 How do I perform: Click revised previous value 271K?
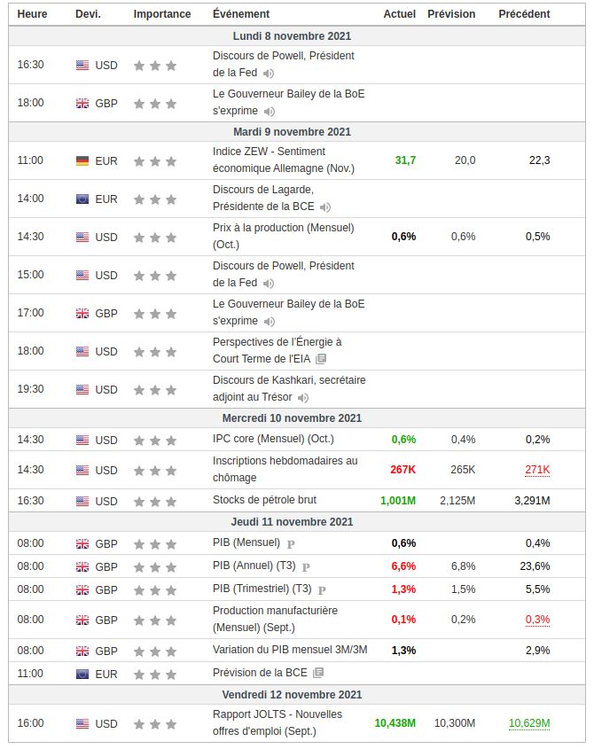537,470
